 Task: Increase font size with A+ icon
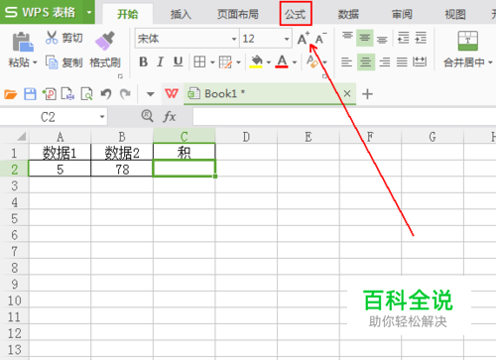pyautogui.click(x=304, y=39)
